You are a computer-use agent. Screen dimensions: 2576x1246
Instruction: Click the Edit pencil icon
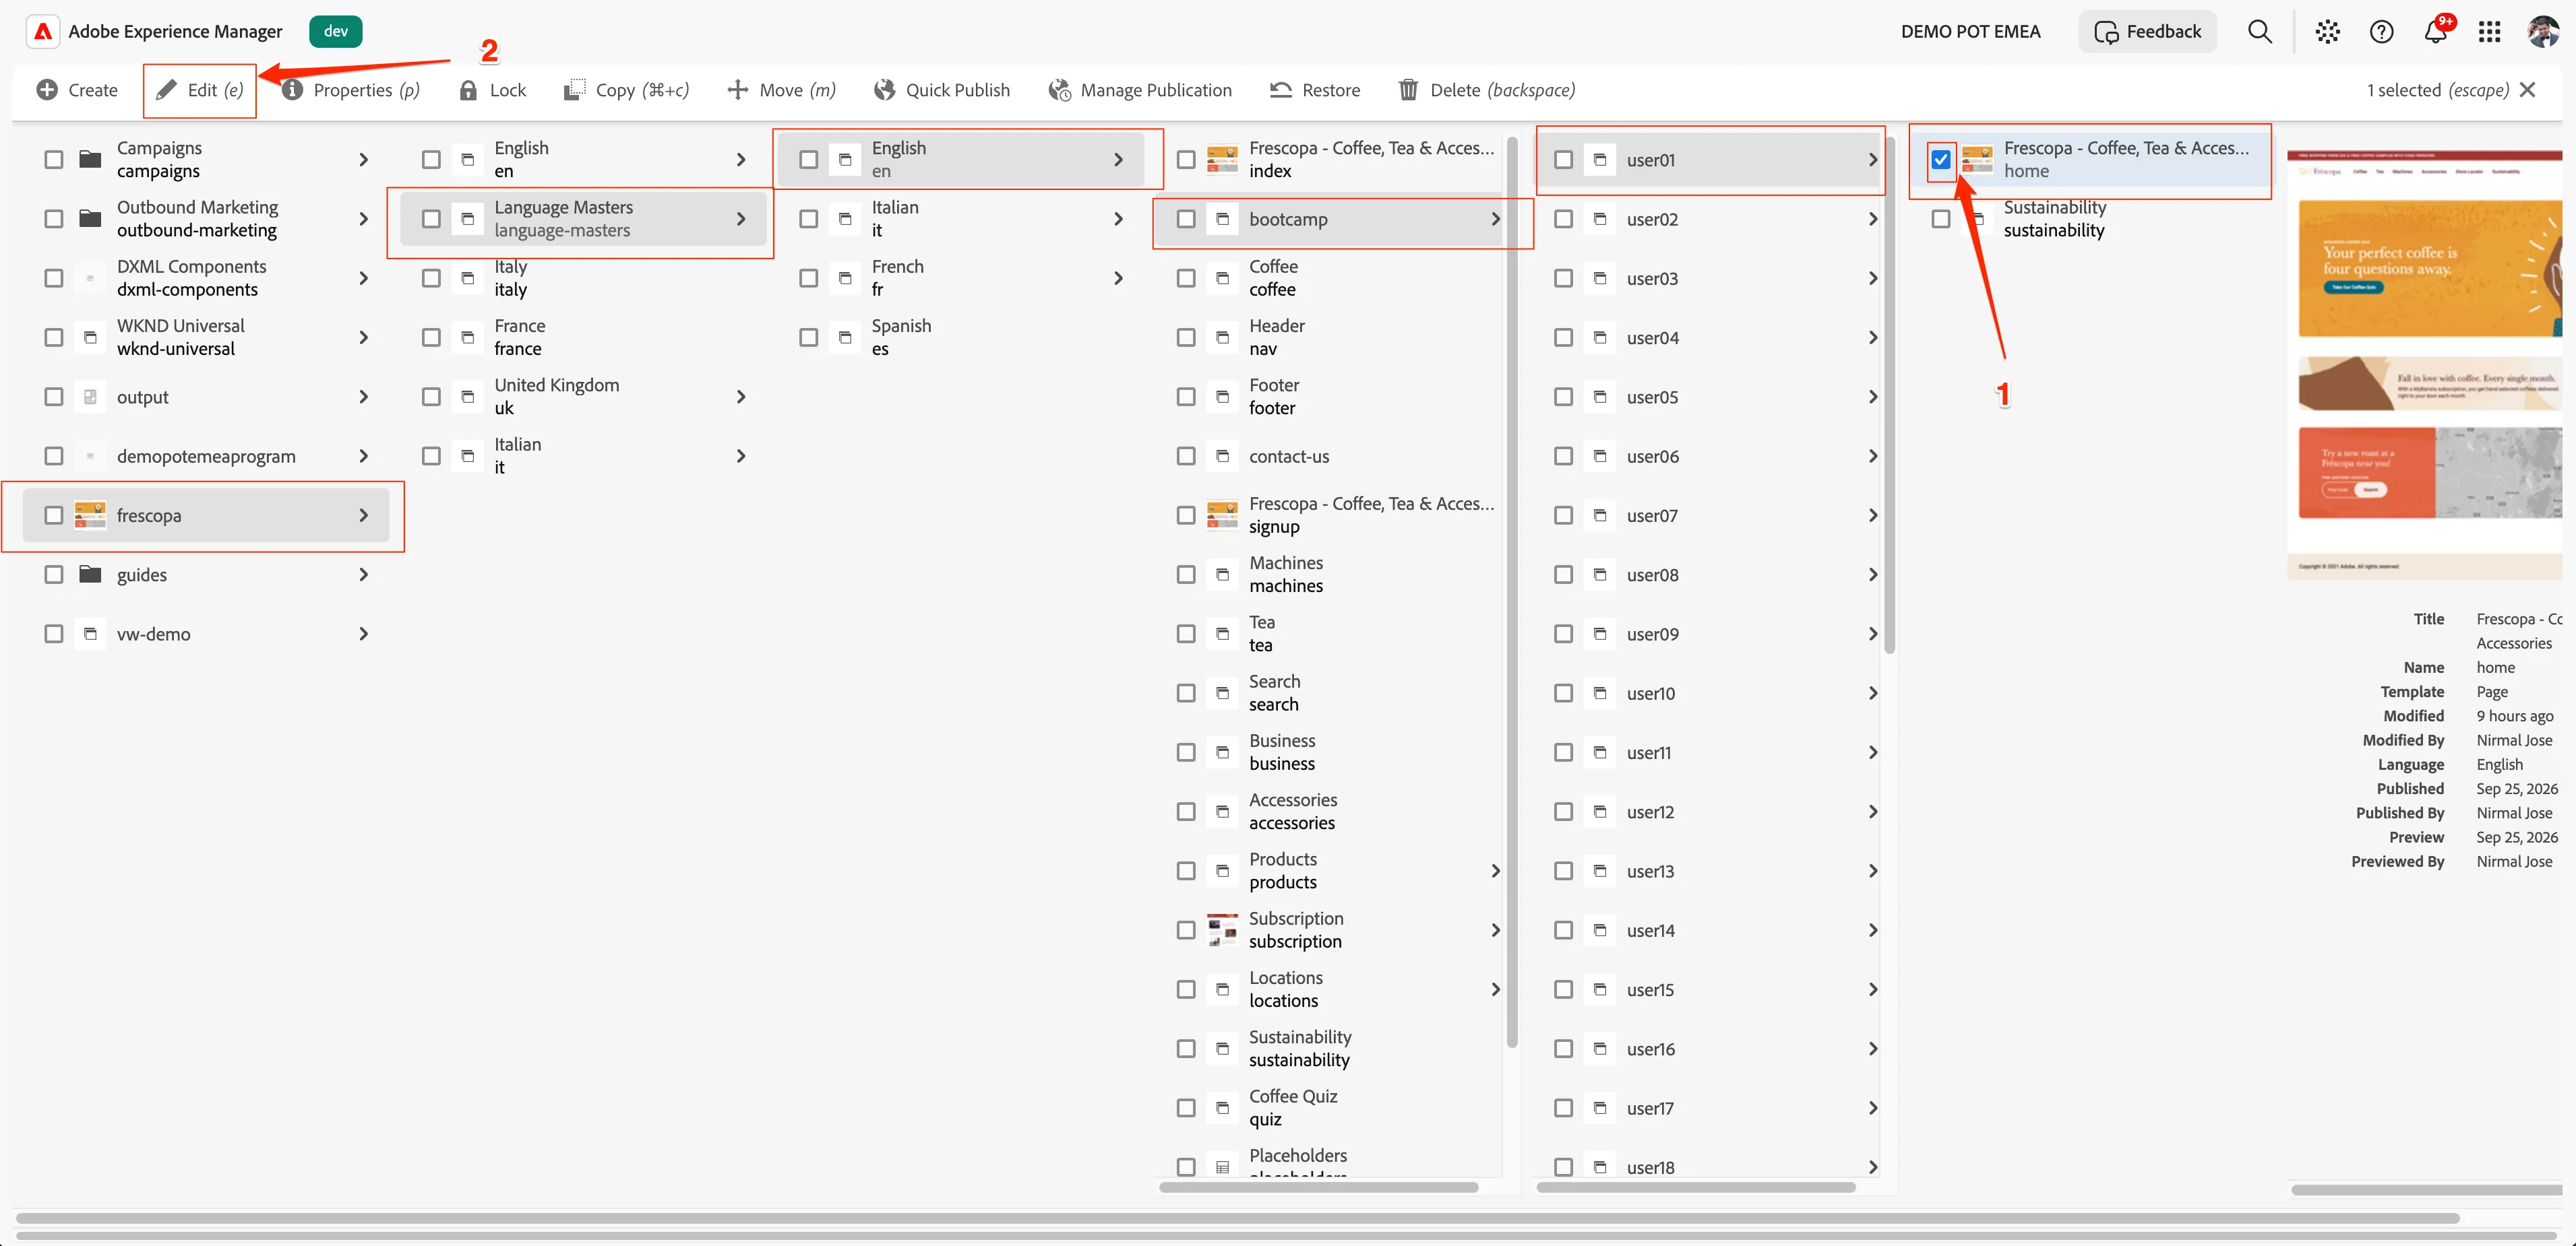click(x=167, y=90)
